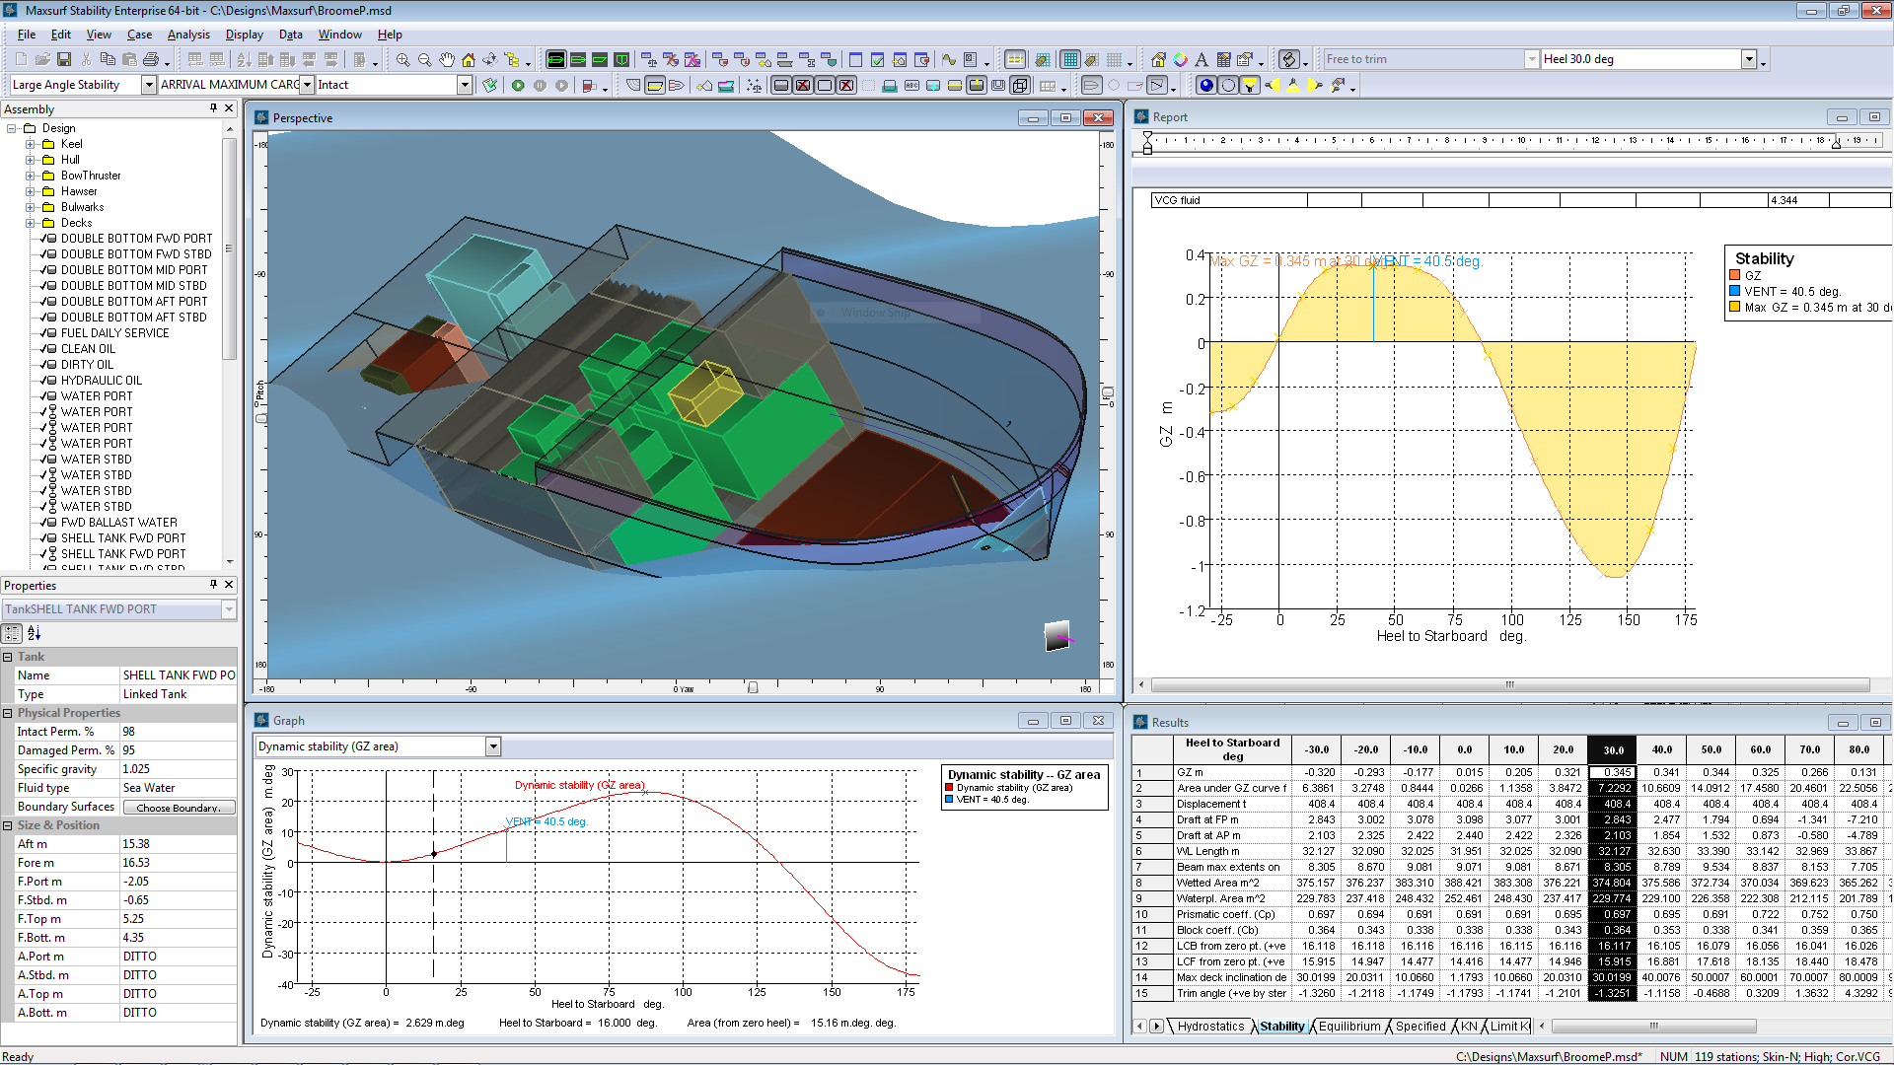Switch to Perspective view icon
The width and height of the screenshot is (1894, 1065).
point(555,60)
